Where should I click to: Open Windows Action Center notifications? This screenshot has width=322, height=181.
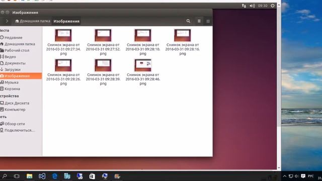tap(303, 176)
